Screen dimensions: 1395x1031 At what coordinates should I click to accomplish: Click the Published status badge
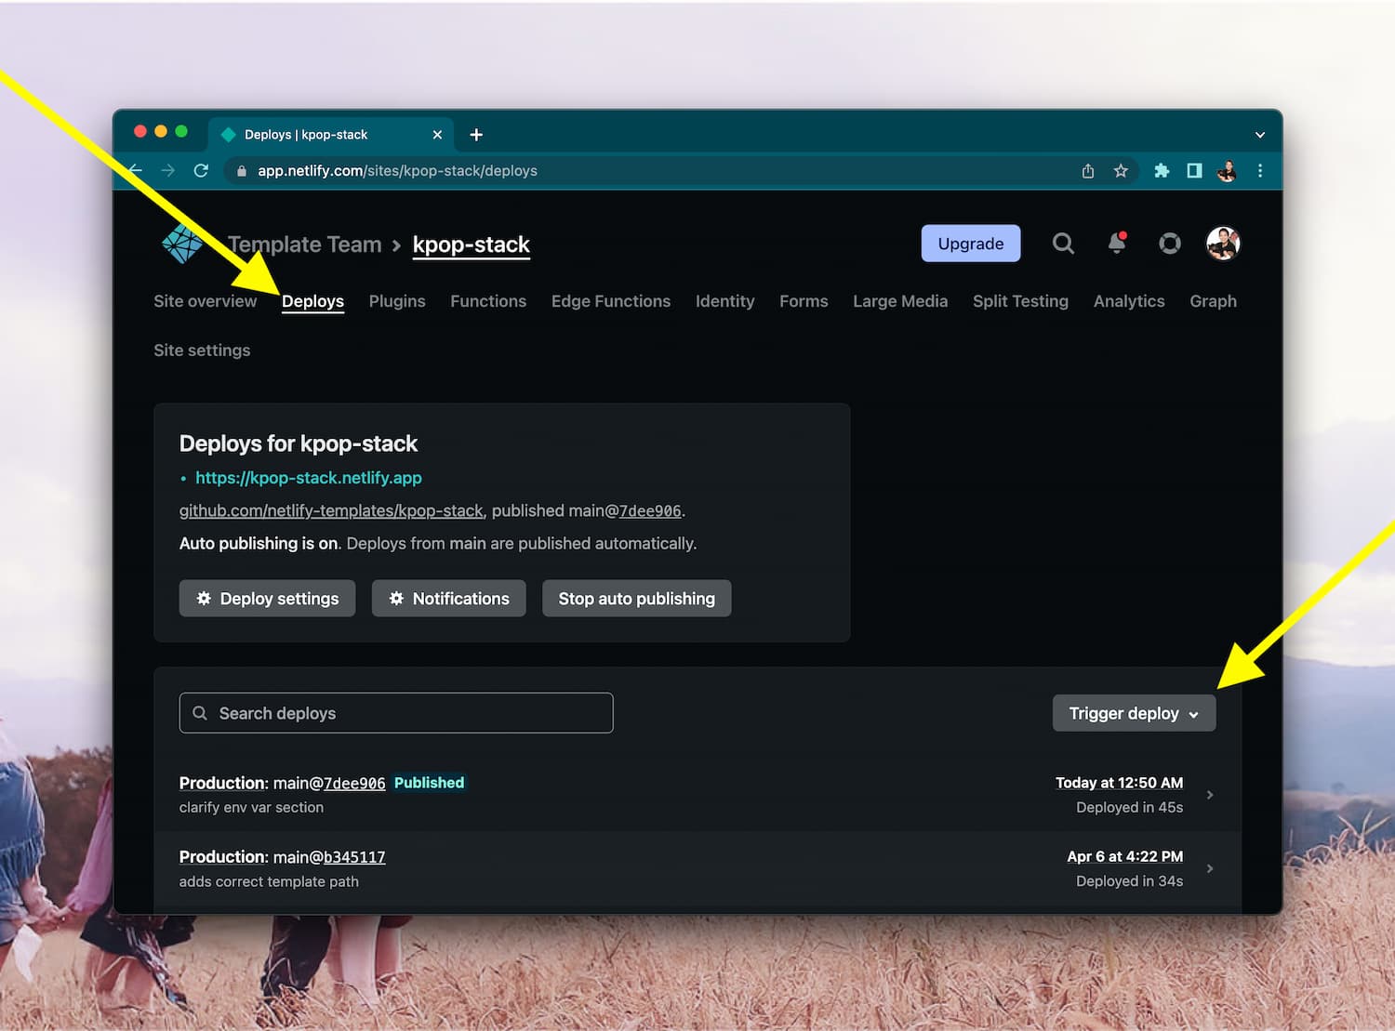click(429, 783)
